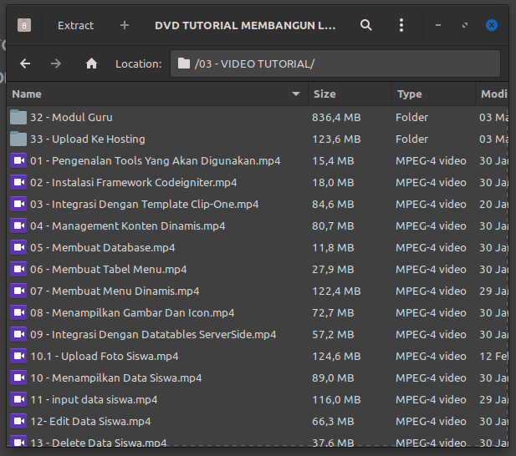Add files with the plus button
This screenshot has width=516, height=456.
(x=125, y=25)
